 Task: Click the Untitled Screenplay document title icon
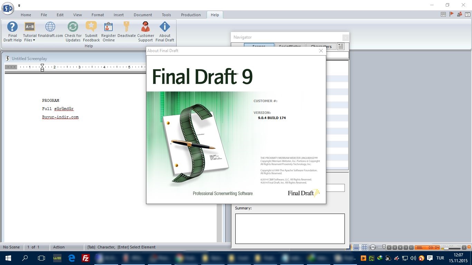[x=8, y=59]
